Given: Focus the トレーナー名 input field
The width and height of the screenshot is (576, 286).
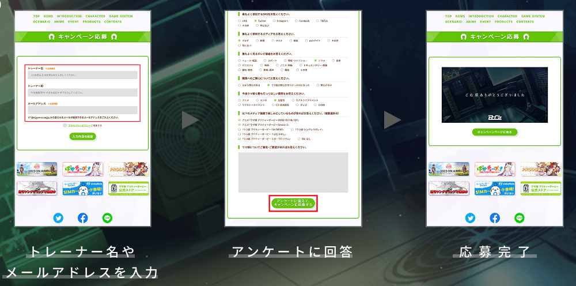Looking at the screenshot, I should [82, 75].
